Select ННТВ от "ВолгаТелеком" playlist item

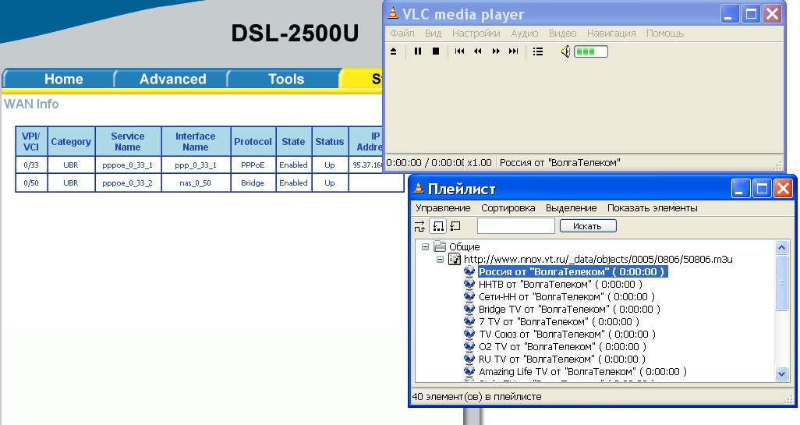(560, 284)
